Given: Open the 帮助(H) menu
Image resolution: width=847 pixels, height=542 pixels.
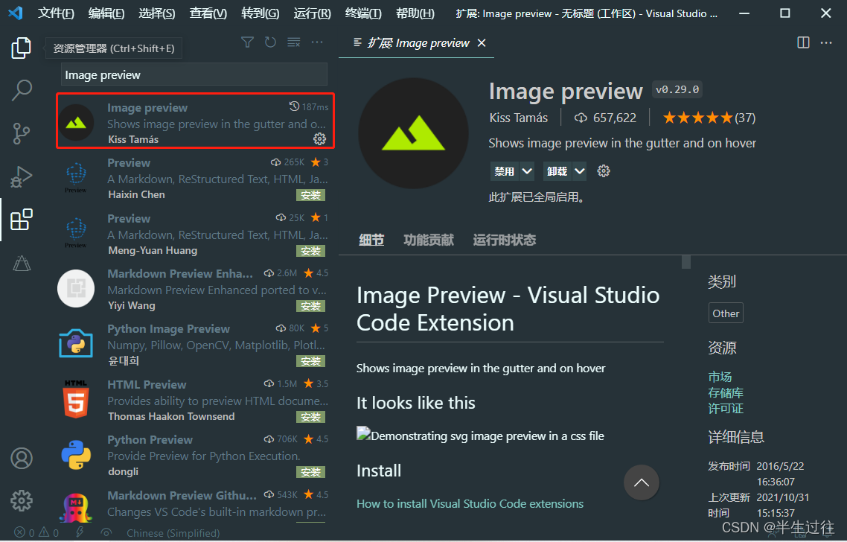Looking at the screenshot, I should 415,13.
